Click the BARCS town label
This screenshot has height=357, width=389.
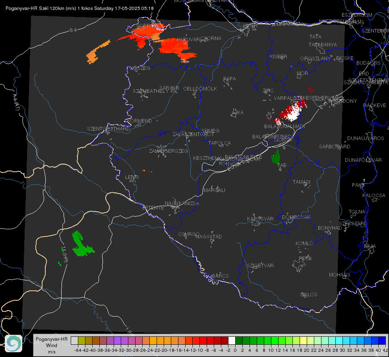220,276
